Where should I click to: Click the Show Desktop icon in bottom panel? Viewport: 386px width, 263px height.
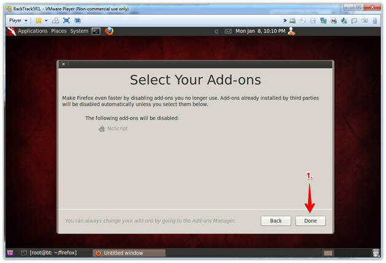(x=10, y=253)
